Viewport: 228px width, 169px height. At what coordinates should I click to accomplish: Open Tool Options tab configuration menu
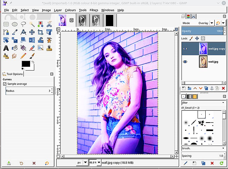click(x=52, y=74)
